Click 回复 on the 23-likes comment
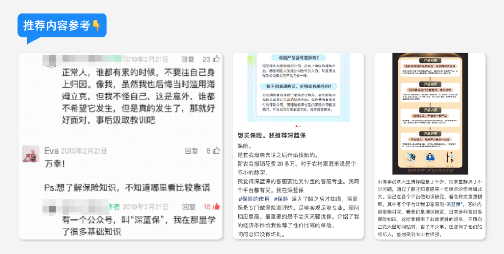This screenshot has width=504, height=254. click(188, 59)
